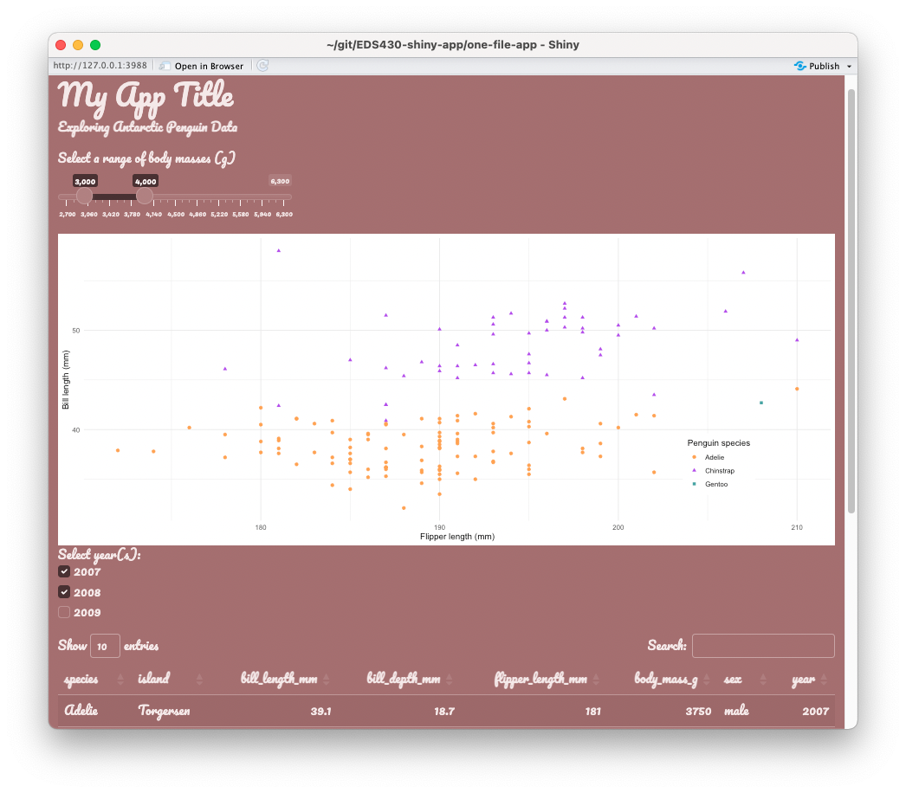Click the 4,000 body mass slider handle
The height and width of the screenshot is (793, 906).
pos(146,197)
